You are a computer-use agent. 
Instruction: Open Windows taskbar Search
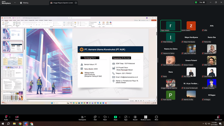[8, 124]
